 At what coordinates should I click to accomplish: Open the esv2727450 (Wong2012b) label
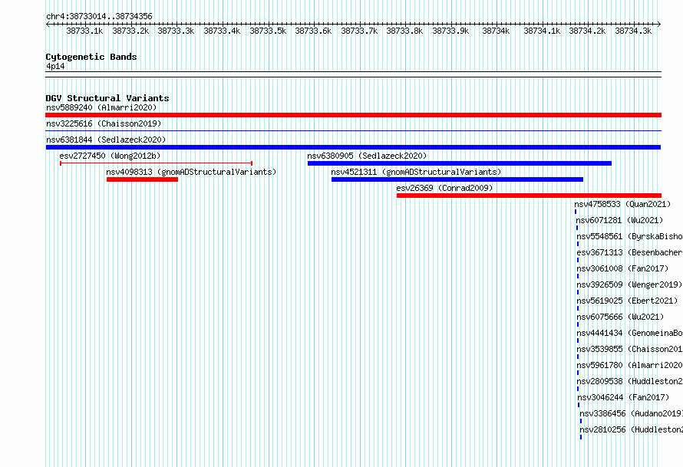tap(110, 156)
